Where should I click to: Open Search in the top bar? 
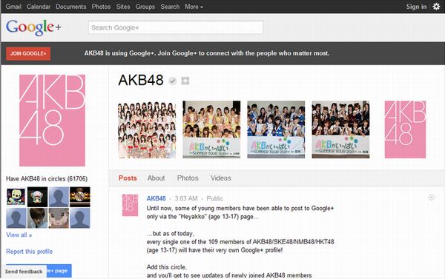(x=170, y=7)
